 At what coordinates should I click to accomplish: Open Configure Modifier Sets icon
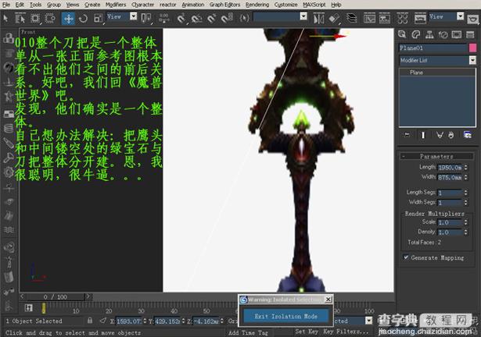click(468, 135)
